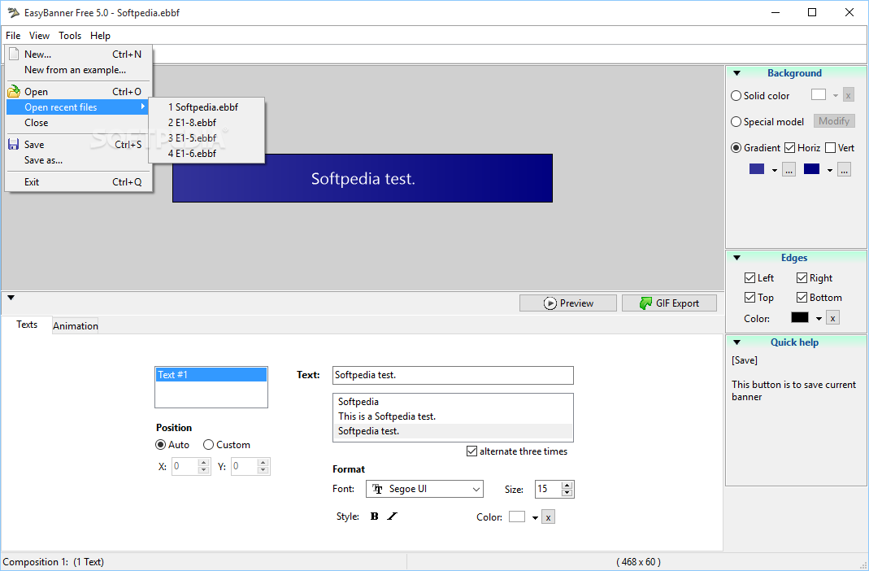Open solid color dropdown arrow
Viewport: 869px width, 571px height.
tap(835, 95)
